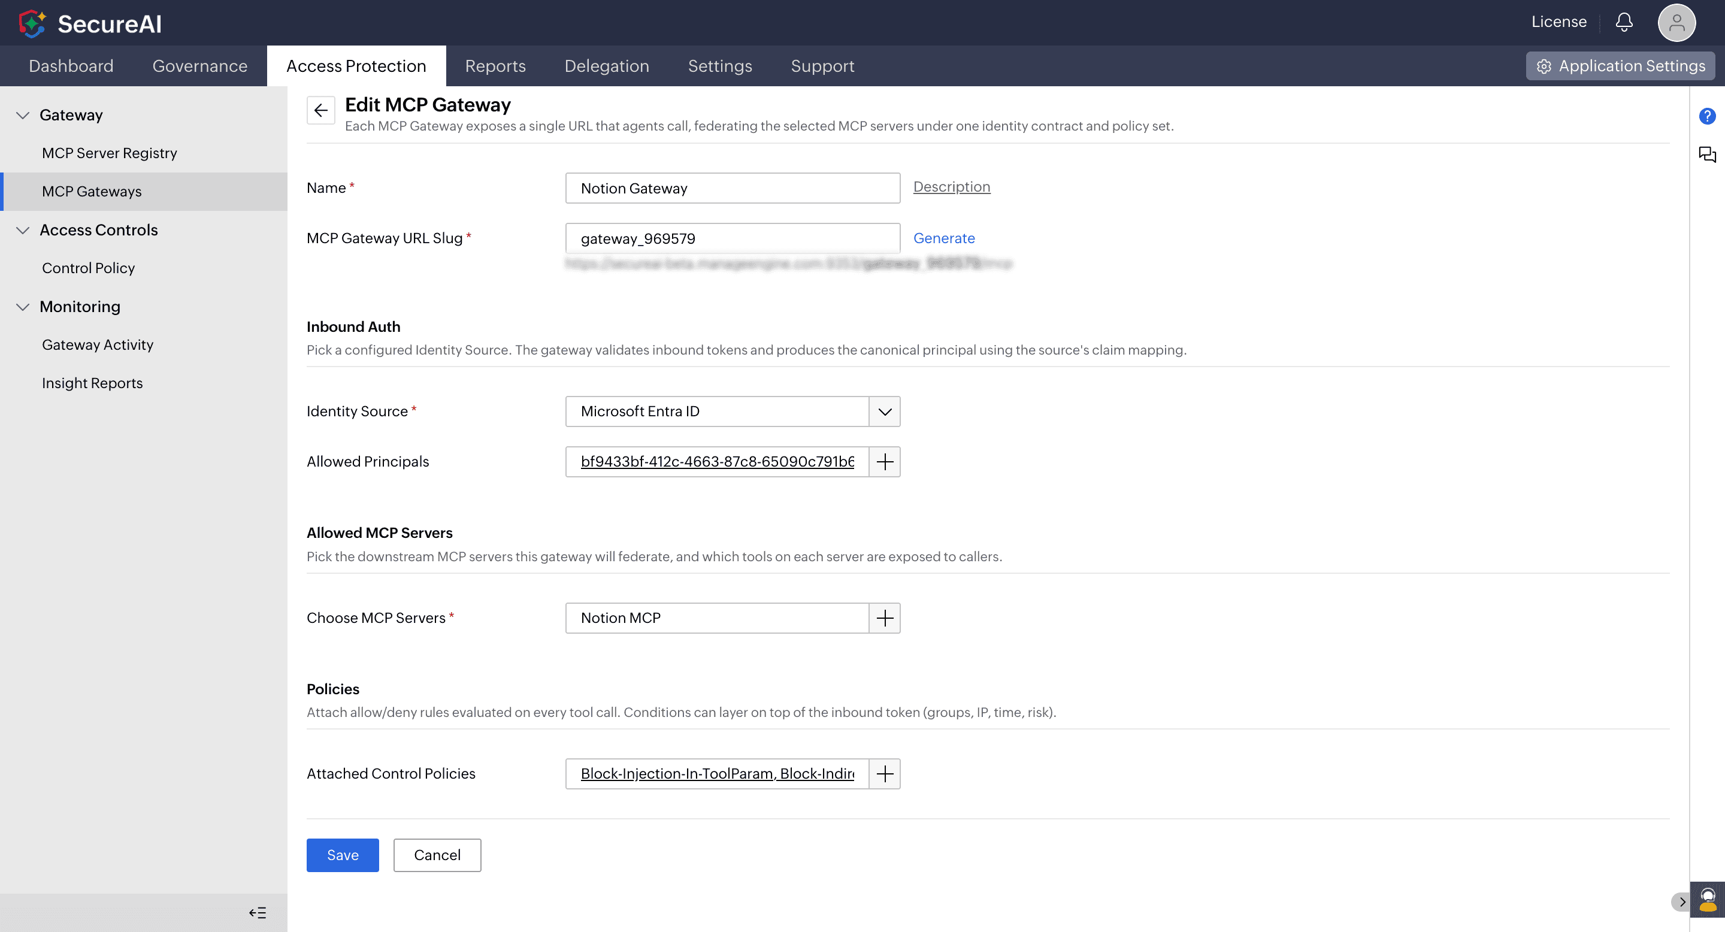Open the Reports tab
The height and width of the screenshot is (932, 1725).
pos(495,66)
